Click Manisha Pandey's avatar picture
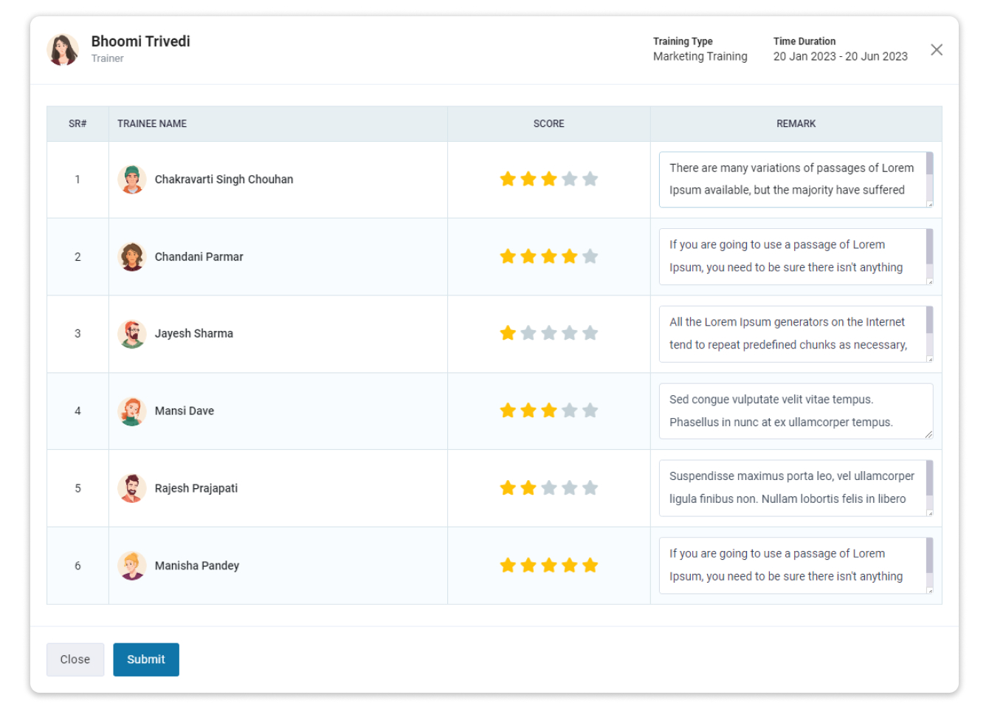 tap(133, 565)
